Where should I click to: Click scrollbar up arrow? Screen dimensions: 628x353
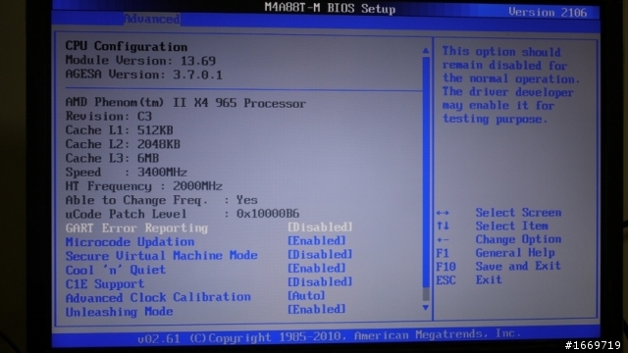[x=426, y=51]
